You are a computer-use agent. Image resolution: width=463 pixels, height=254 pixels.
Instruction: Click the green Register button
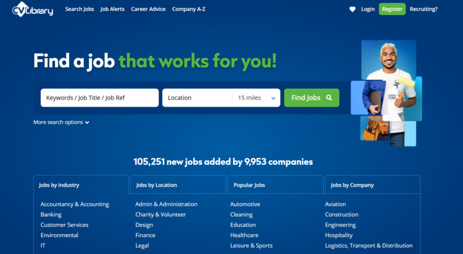coord(392,9)
